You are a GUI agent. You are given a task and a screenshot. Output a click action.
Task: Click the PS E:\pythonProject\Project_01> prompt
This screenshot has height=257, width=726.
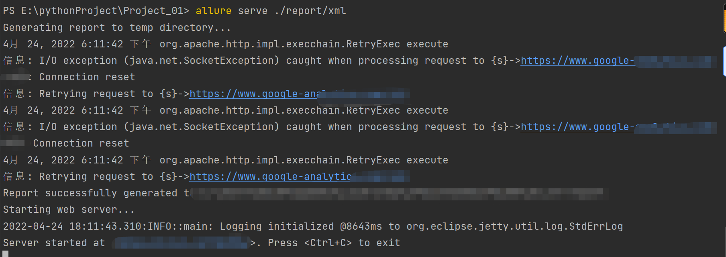96,11
